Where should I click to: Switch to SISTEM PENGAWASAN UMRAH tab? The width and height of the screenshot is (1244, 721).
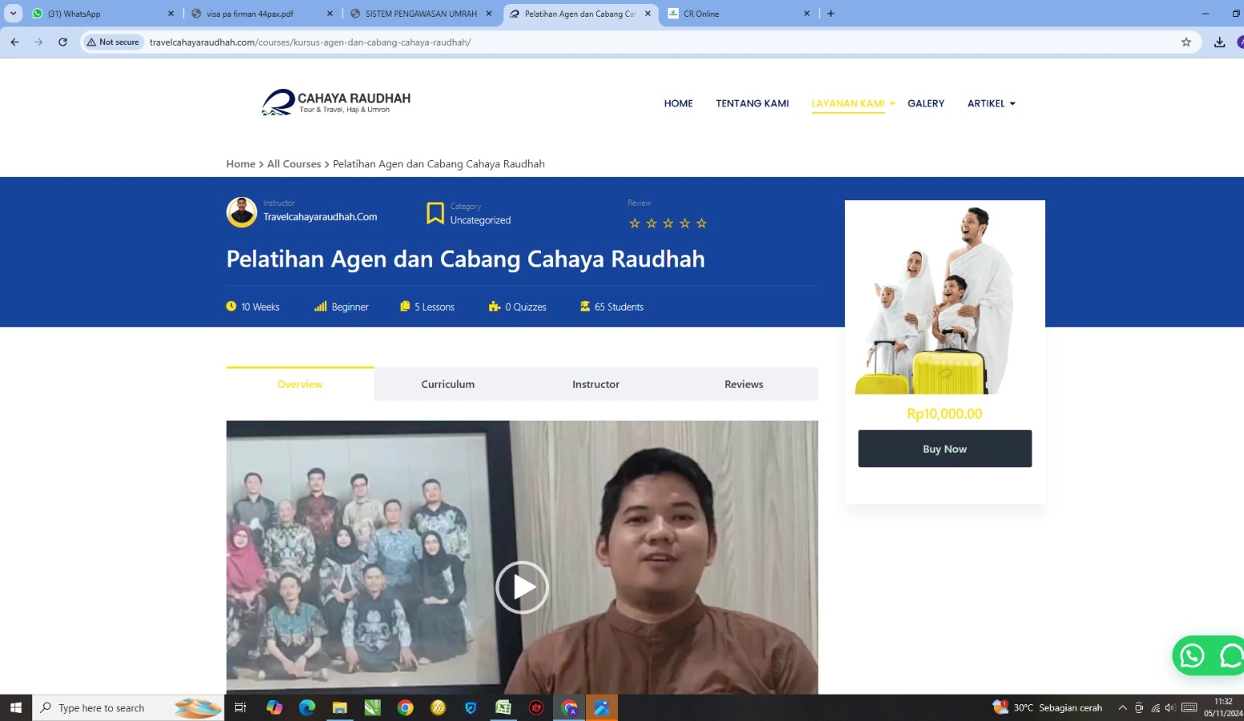(x=422, y=14)
